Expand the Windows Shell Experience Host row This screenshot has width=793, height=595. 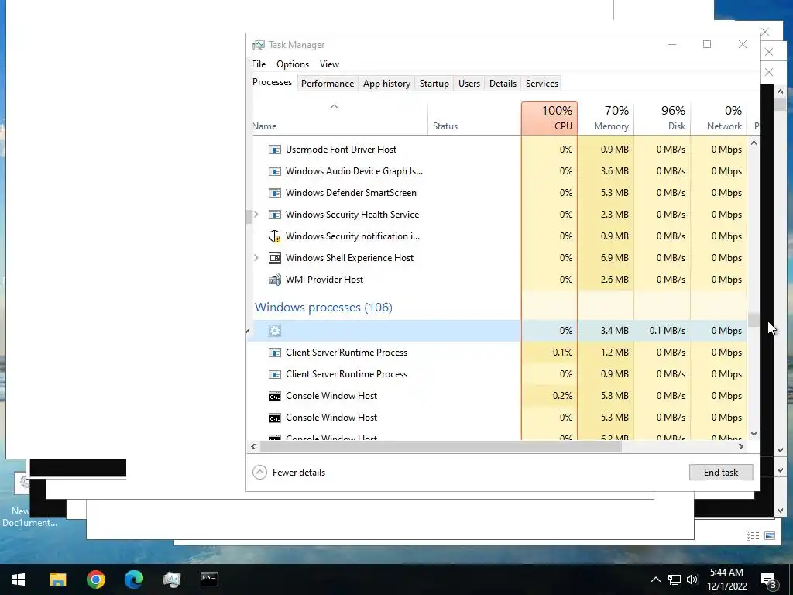click(x=256, y=257)
